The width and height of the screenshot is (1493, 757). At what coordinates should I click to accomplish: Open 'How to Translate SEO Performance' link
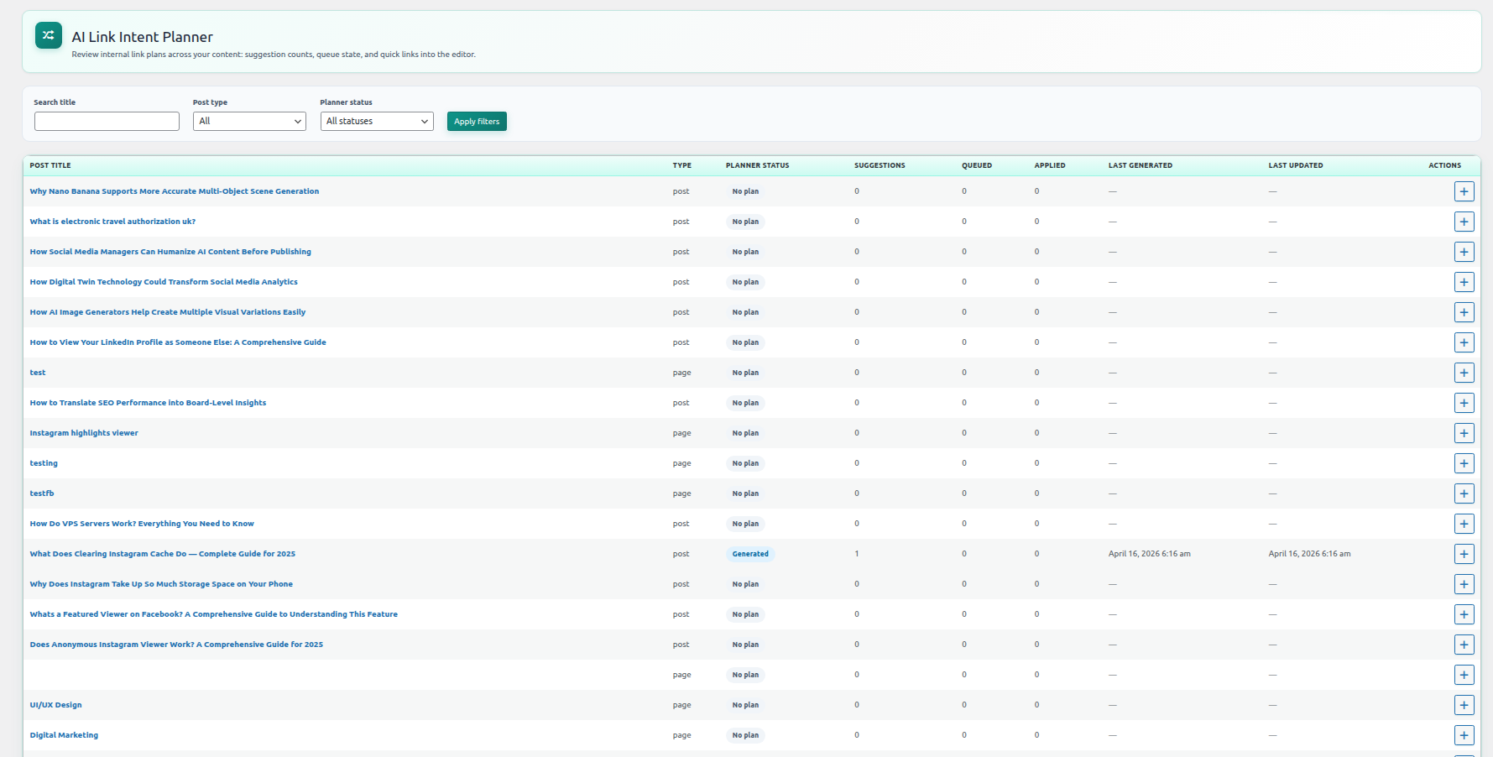click(148, 403)
